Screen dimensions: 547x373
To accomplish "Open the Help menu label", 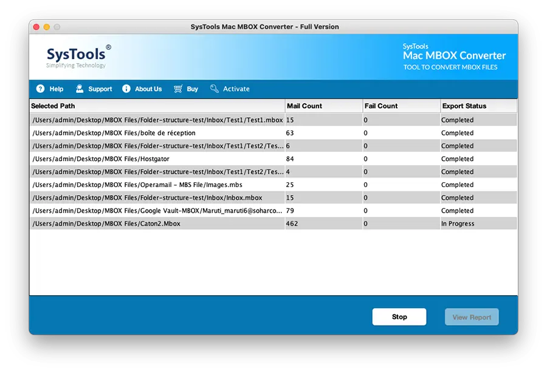I will point(56,89).
